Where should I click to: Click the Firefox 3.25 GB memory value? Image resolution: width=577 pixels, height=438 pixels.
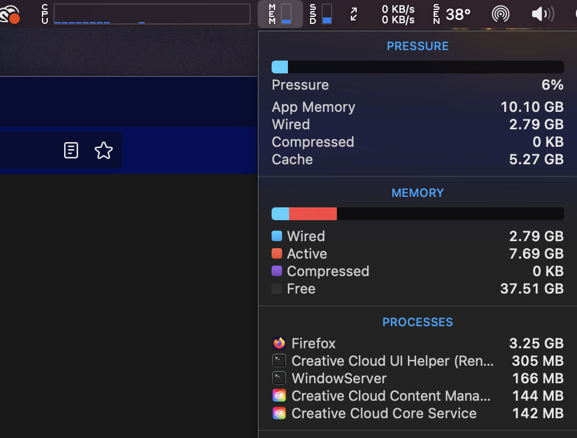point(537,344)
